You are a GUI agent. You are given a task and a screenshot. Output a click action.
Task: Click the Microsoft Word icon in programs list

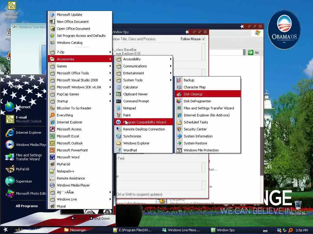[x=52, y=157]
